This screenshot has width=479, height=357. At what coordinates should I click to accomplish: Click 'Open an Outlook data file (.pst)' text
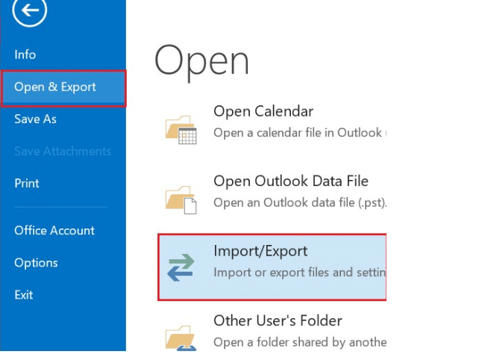(300, 203)
